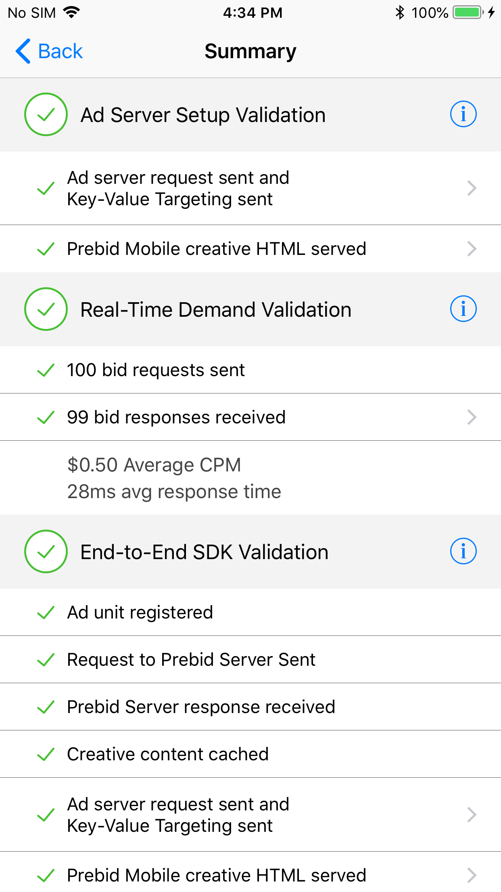Open info for Real-Time Demand Validation
The width and height of the screenshot is (501, 892).
(x=463, y=309)
